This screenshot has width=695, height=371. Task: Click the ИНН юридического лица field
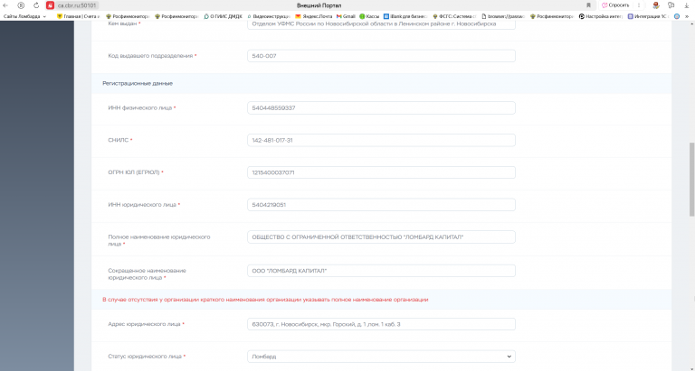click(x=381, y=205)
